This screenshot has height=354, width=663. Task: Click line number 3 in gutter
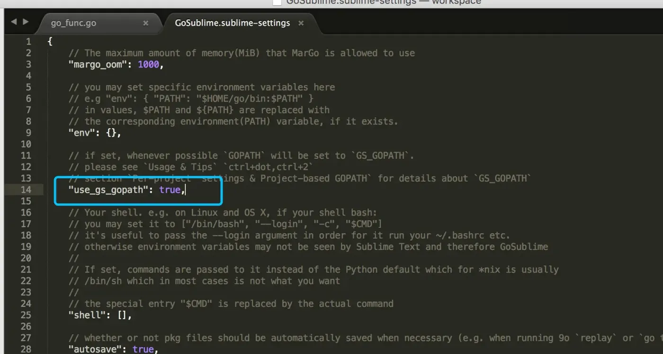click(28, 65)
